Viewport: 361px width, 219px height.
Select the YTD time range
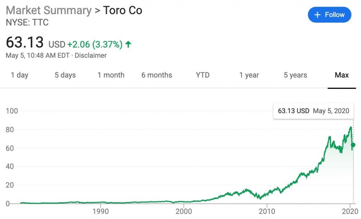click(x=203, y=75)
